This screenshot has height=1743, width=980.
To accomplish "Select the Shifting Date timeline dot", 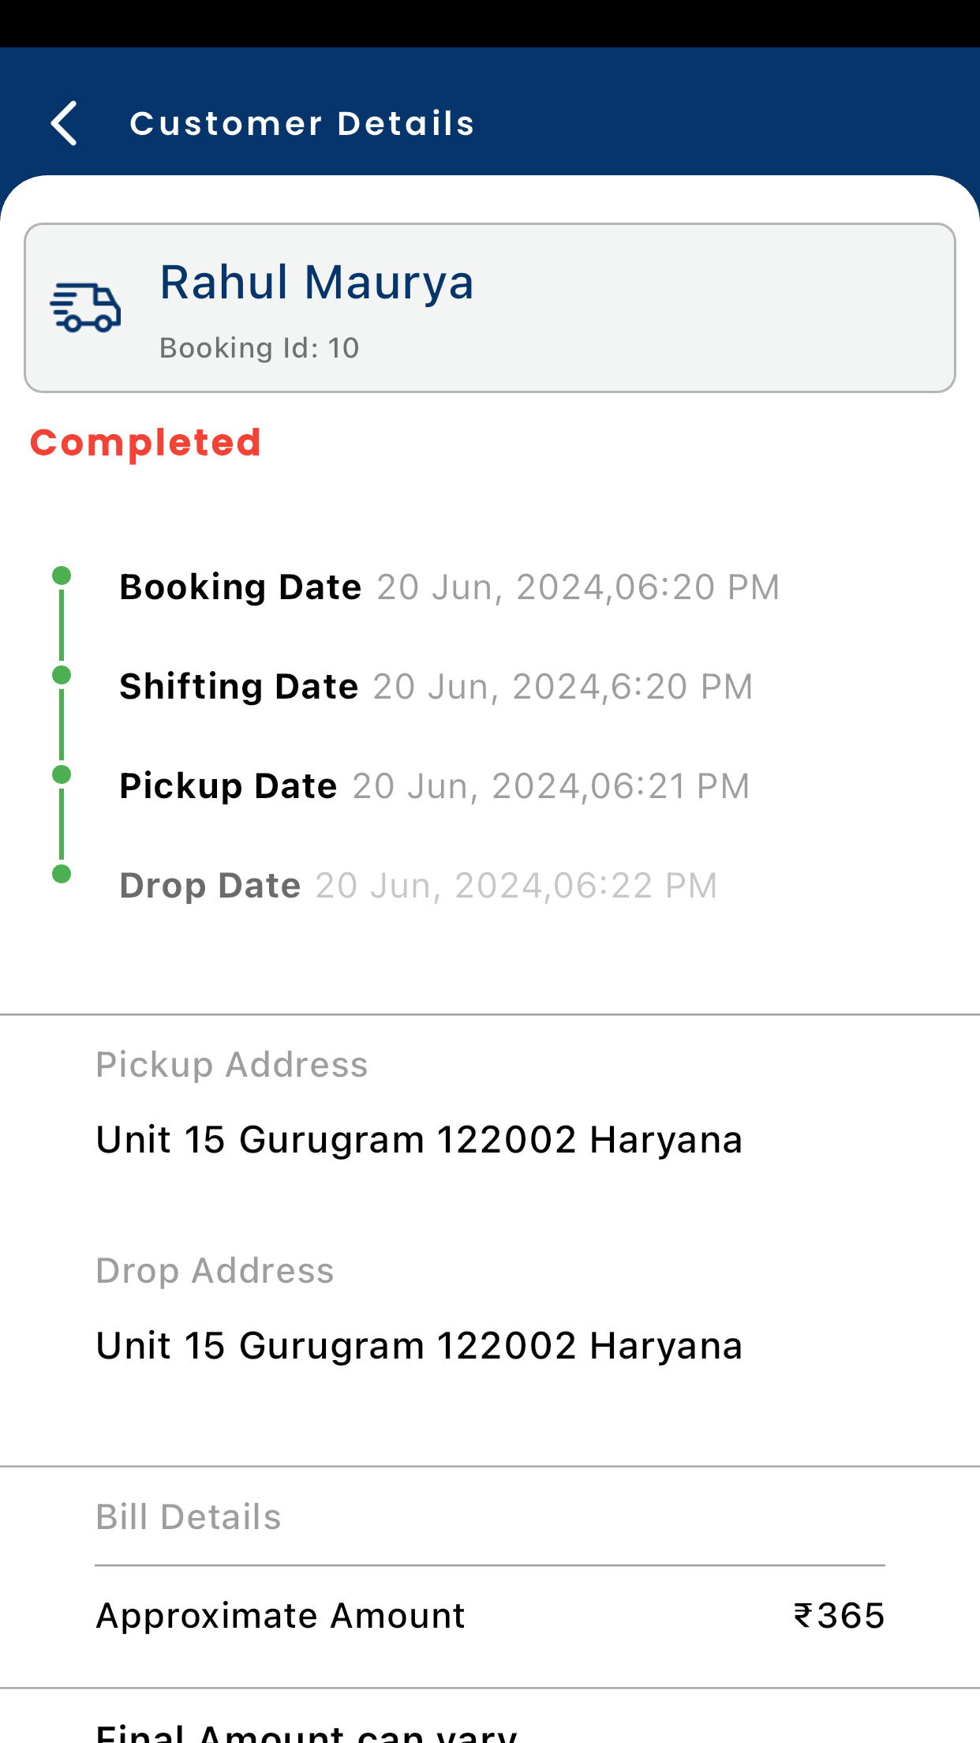I will point(62,675).
